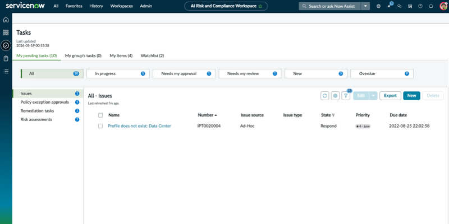Sort by the Priority column header
The image size is (449, 224).
pyautogui.click(x=363, y=115)
